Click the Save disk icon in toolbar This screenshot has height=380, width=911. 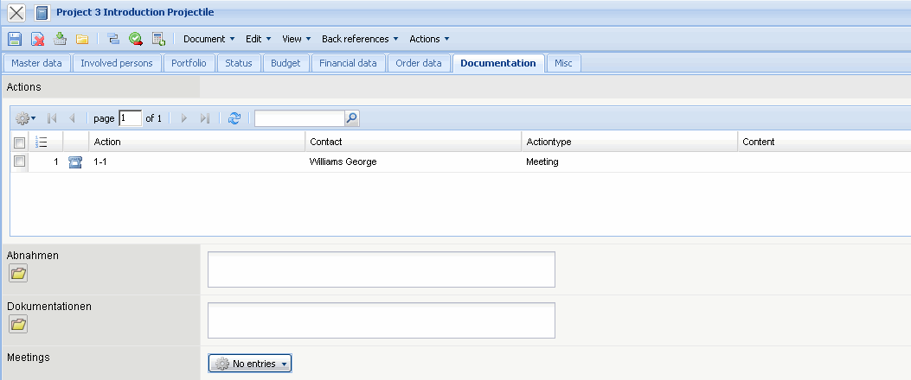pyautogui.click(x=15, y=39)
